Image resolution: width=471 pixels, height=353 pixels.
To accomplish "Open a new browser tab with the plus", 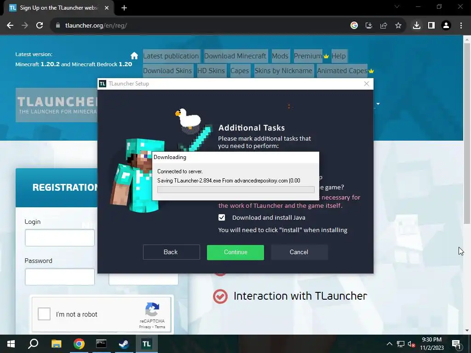I will [124, 8].
